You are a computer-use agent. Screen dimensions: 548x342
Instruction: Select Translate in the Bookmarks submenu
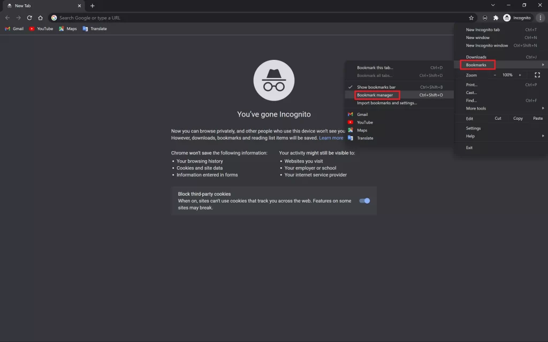(399, 138)
